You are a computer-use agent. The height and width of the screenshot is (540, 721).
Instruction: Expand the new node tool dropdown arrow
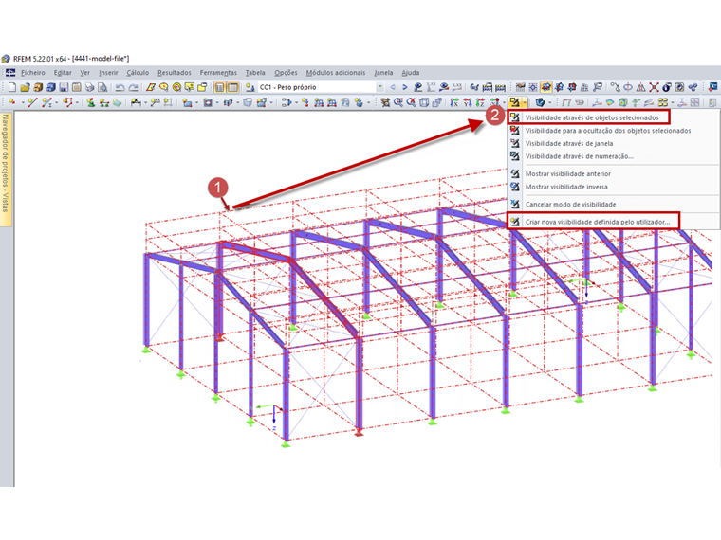click(23, 102)
